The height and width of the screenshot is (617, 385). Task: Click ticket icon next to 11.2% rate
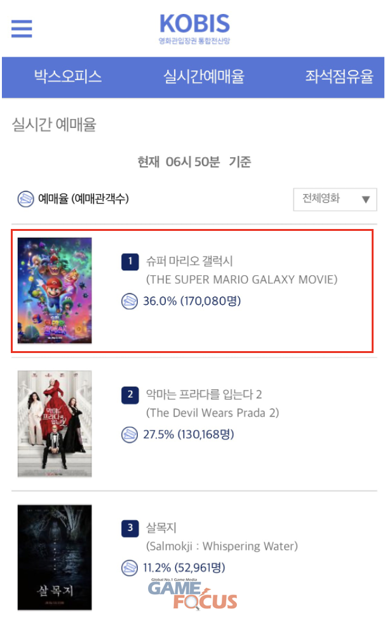click(x=130, y=568)
